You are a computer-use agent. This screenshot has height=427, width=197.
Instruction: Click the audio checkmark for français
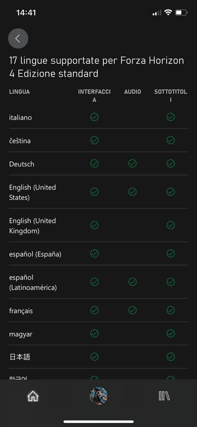[x=133, y=310]
